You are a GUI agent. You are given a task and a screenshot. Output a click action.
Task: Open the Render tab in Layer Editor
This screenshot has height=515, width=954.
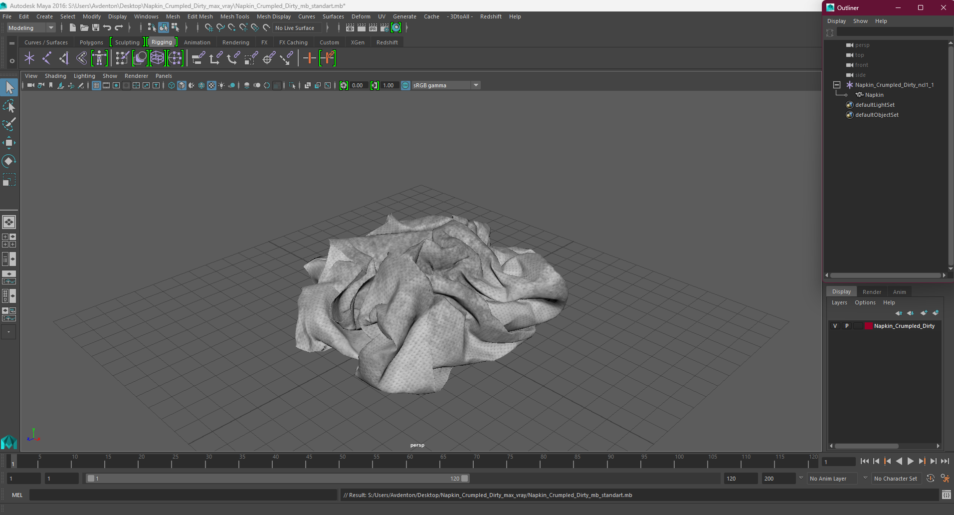[872, 292]
